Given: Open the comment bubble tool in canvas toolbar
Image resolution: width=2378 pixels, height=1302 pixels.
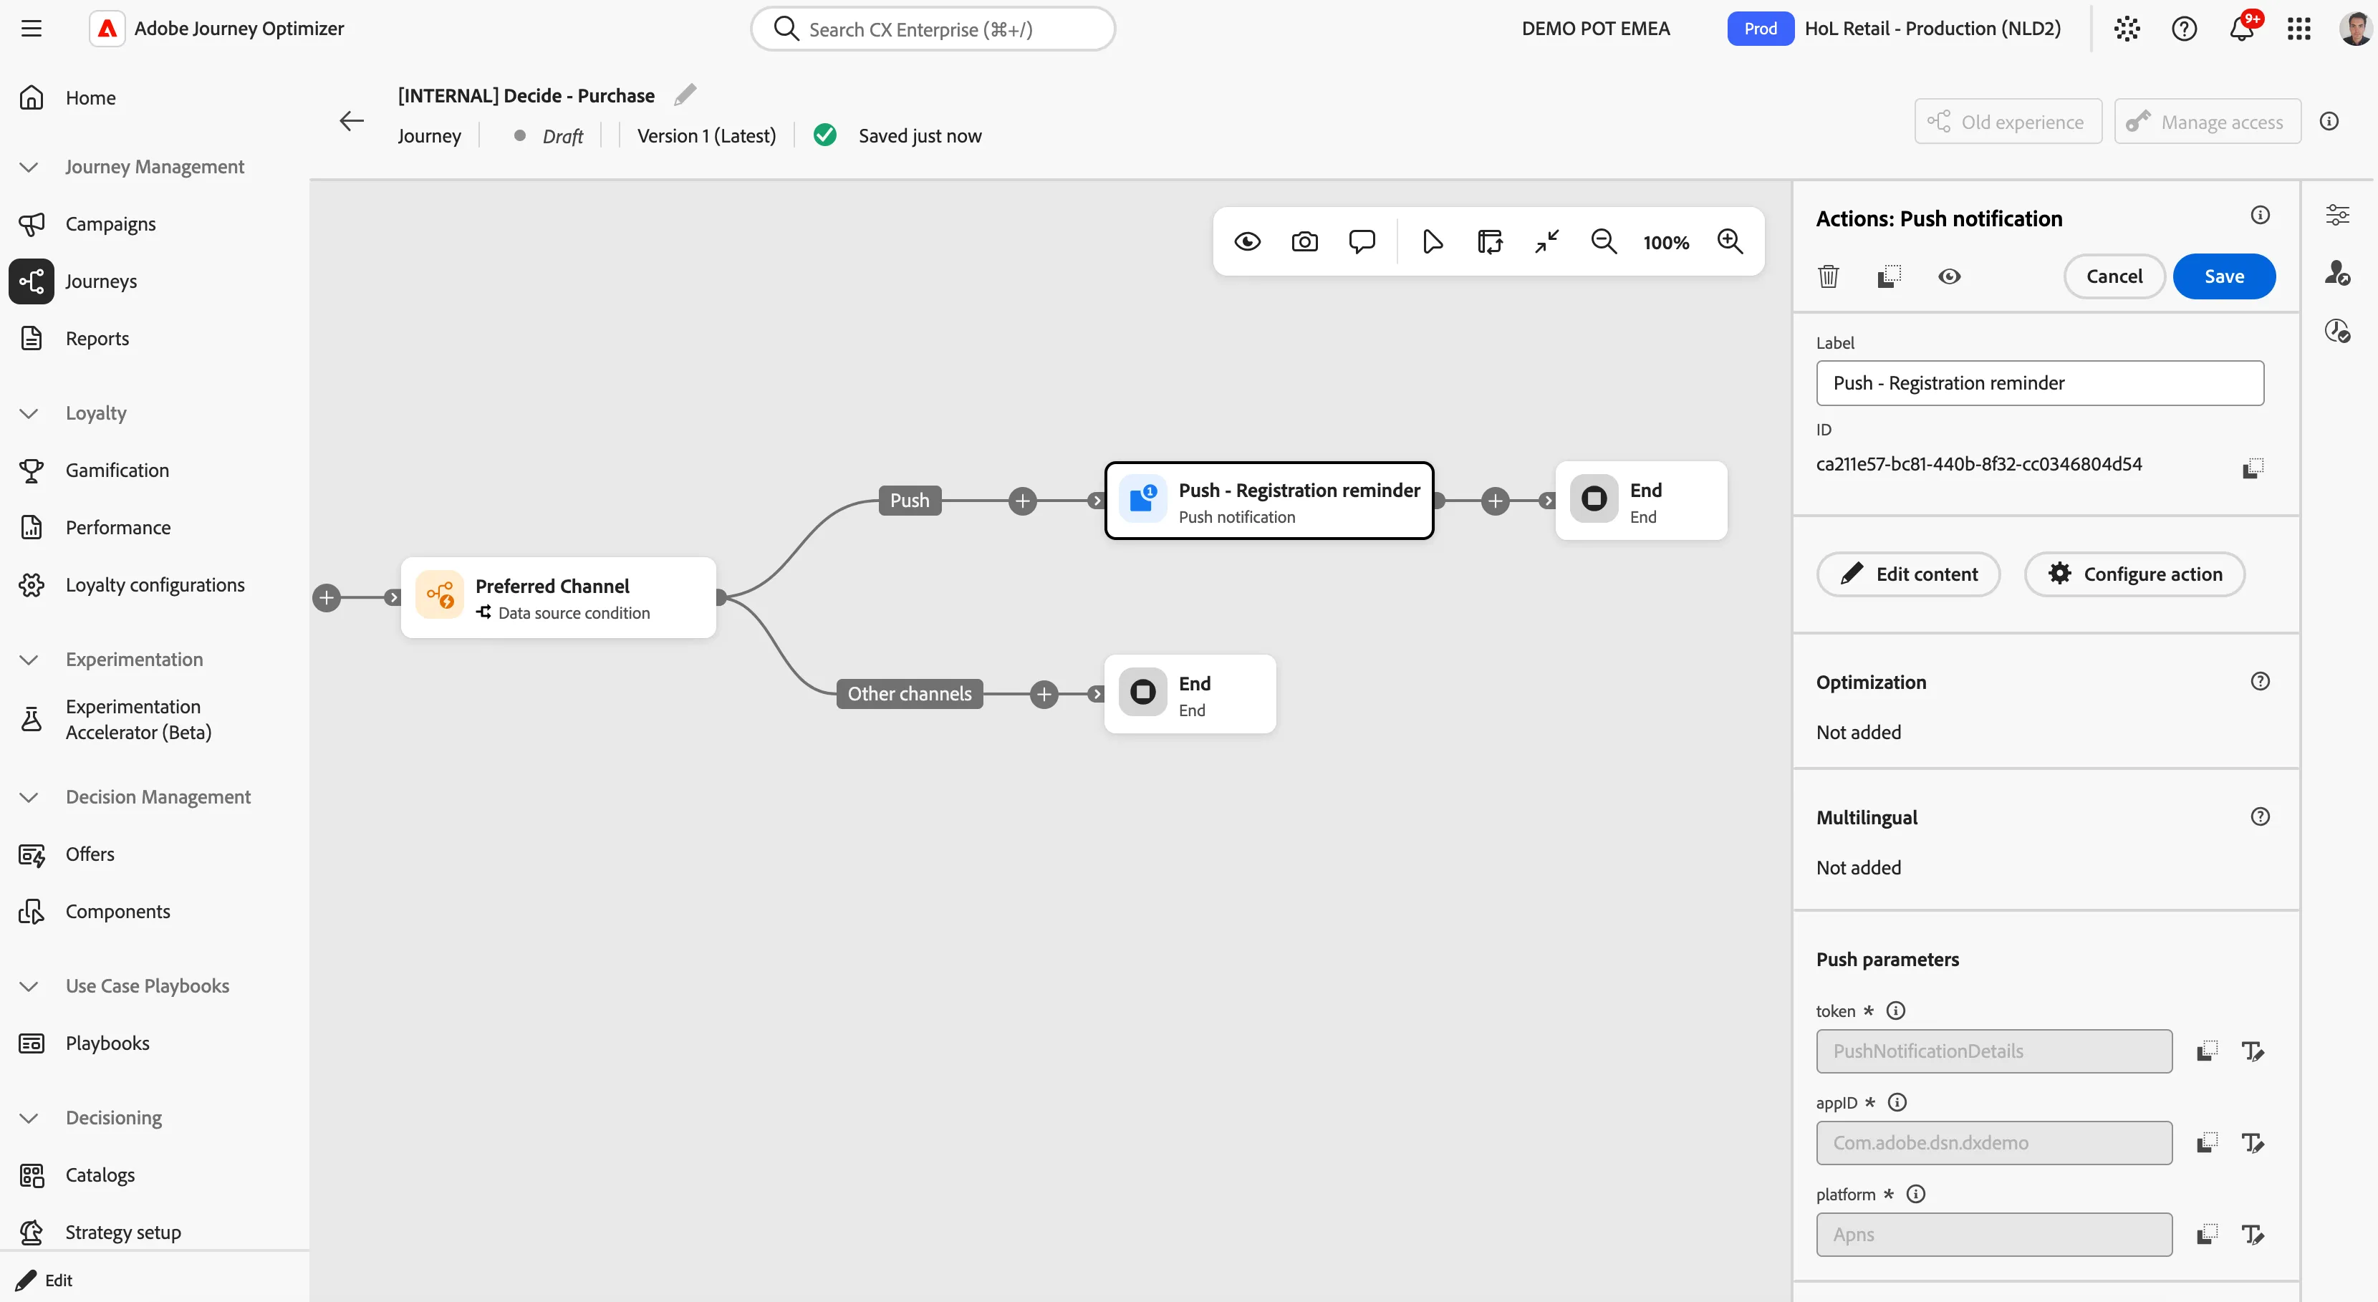Looking at the screenshot, I should pyautogui.click(x=1362, y=242).
